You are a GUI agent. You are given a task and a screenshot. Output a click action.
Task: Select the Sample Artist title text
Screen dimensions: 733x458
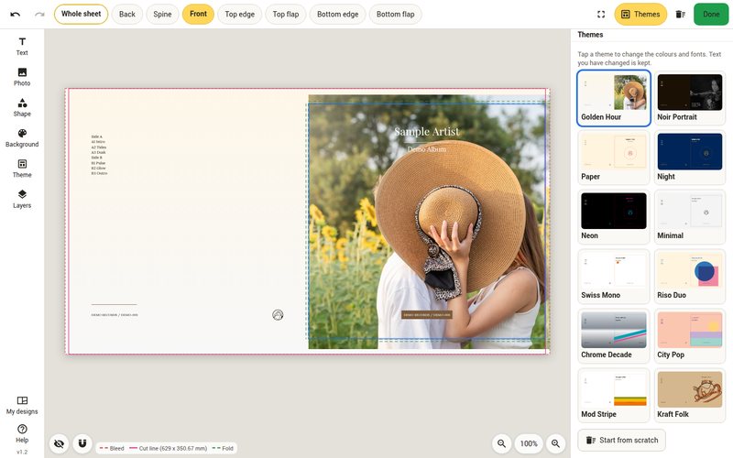pyautogui.click(x=427, y=132)
